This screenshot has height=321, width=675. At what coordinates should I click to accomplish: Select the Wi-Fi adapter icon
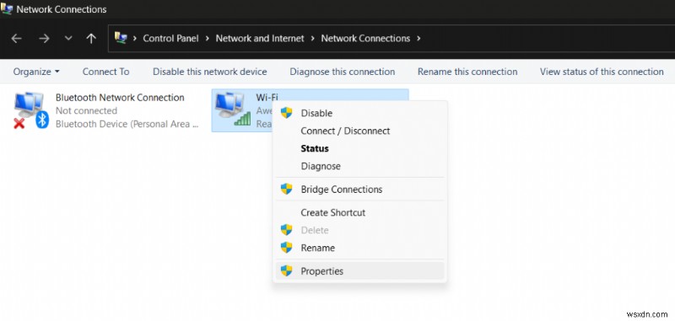pos(233,109)
